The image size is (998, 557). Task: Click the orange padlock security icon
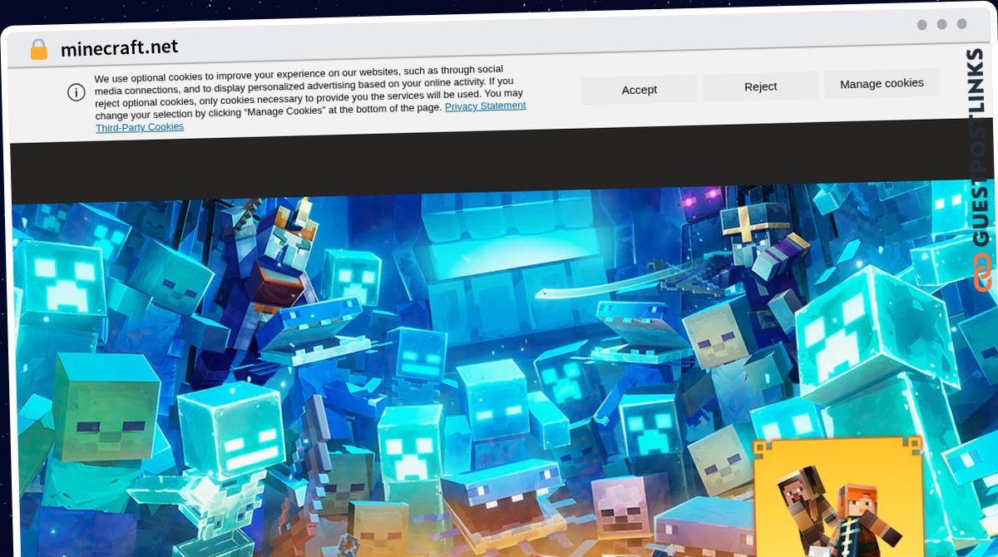pyautogui.click(x=39, y=50)
